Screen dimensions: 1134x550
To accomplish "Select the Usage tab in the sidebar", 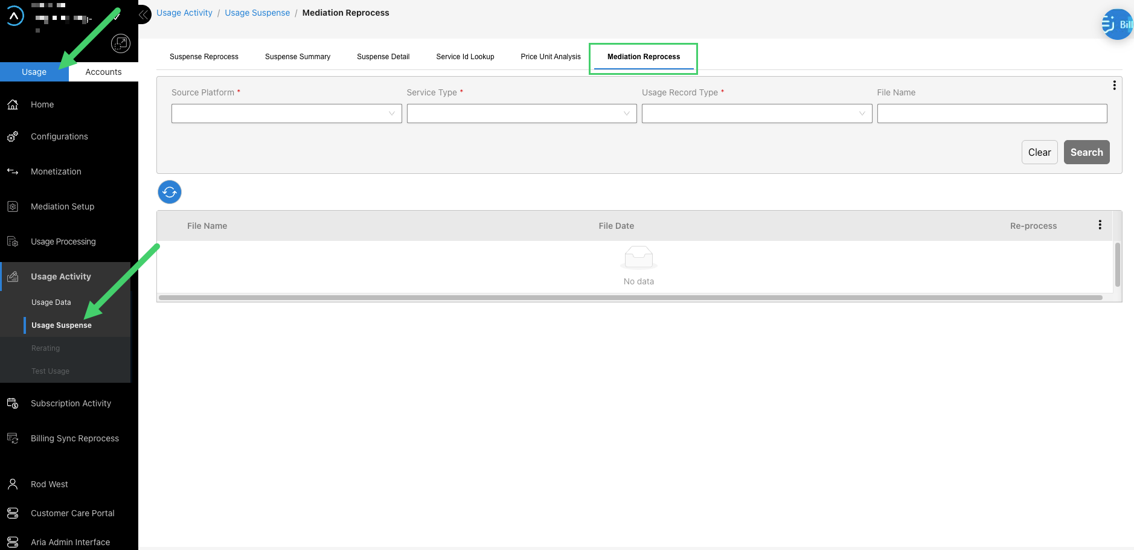I will pyautogui.click(x=34, y=72).
